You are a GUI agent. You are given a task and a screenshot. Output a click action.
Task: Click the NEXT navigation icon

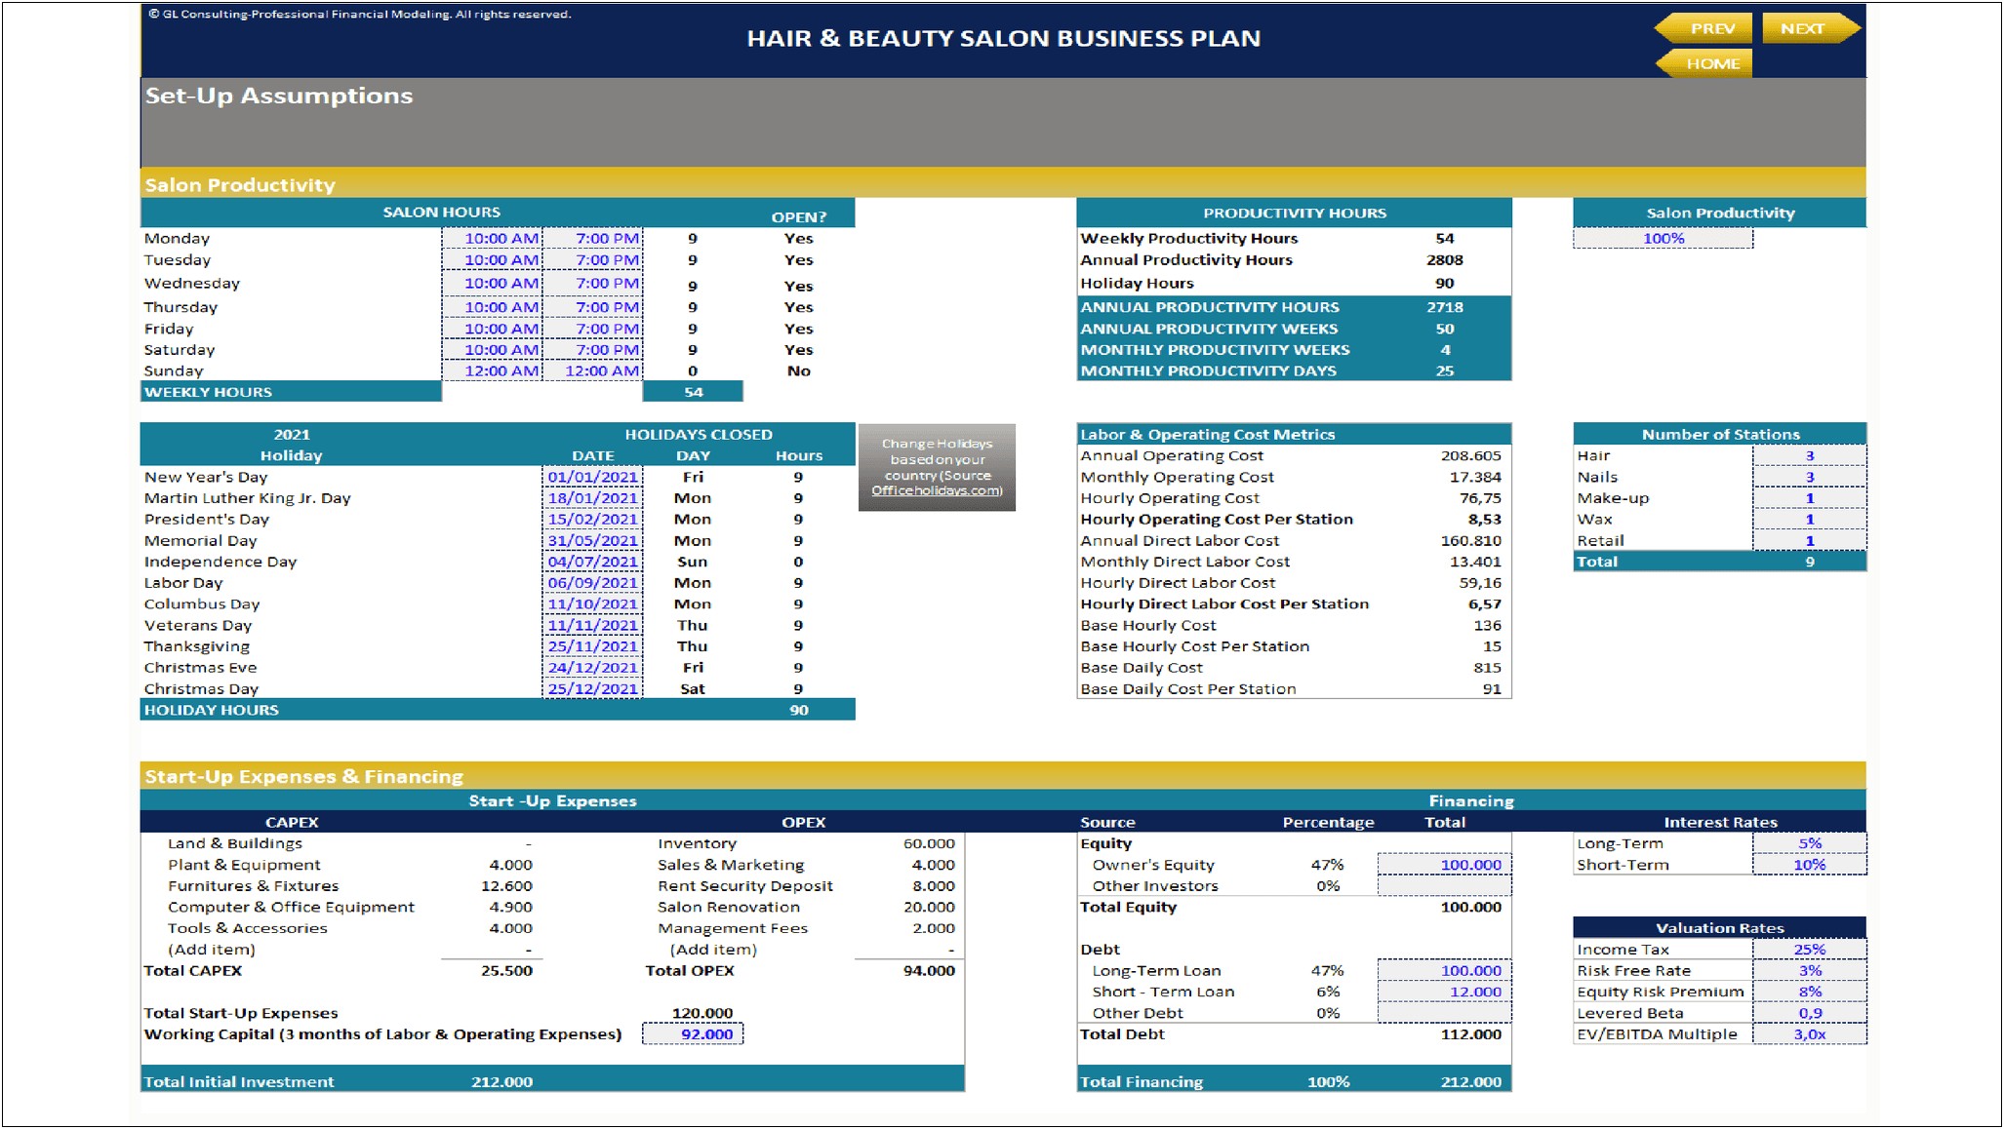pos(1804,26)
